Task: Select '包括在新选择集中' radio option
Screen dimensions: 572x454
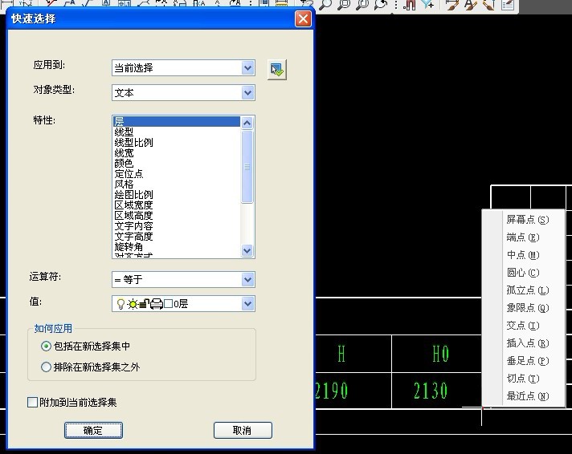Action: coord(46,347)
